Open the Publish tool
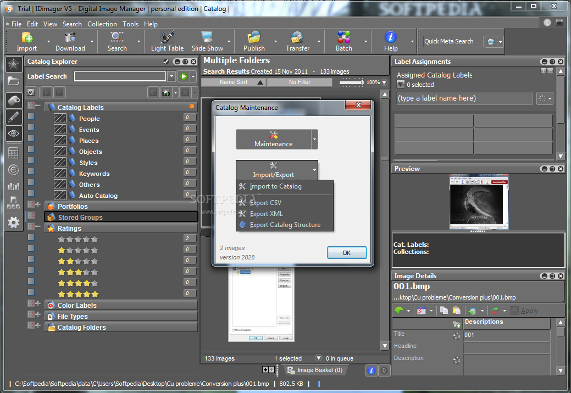The height and width of the screenshot is (393, 571). [254, 42]
